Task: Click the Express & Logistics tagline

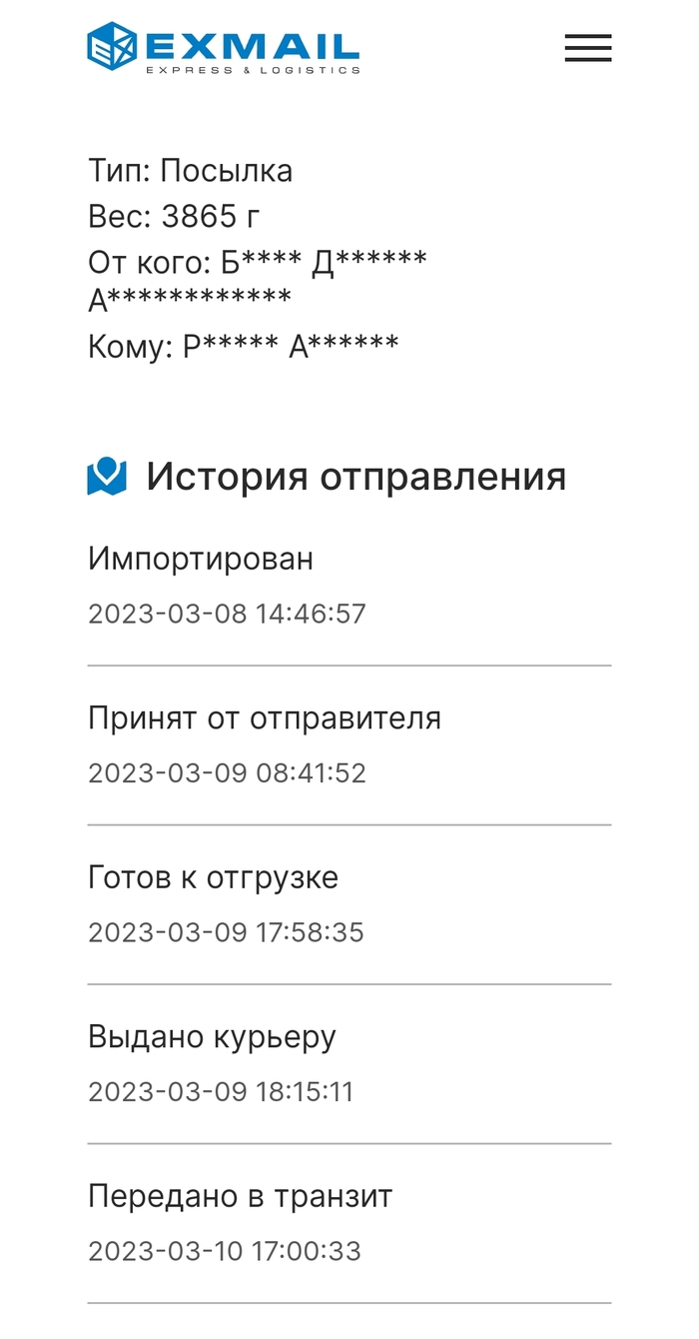Action: (253, 71)
